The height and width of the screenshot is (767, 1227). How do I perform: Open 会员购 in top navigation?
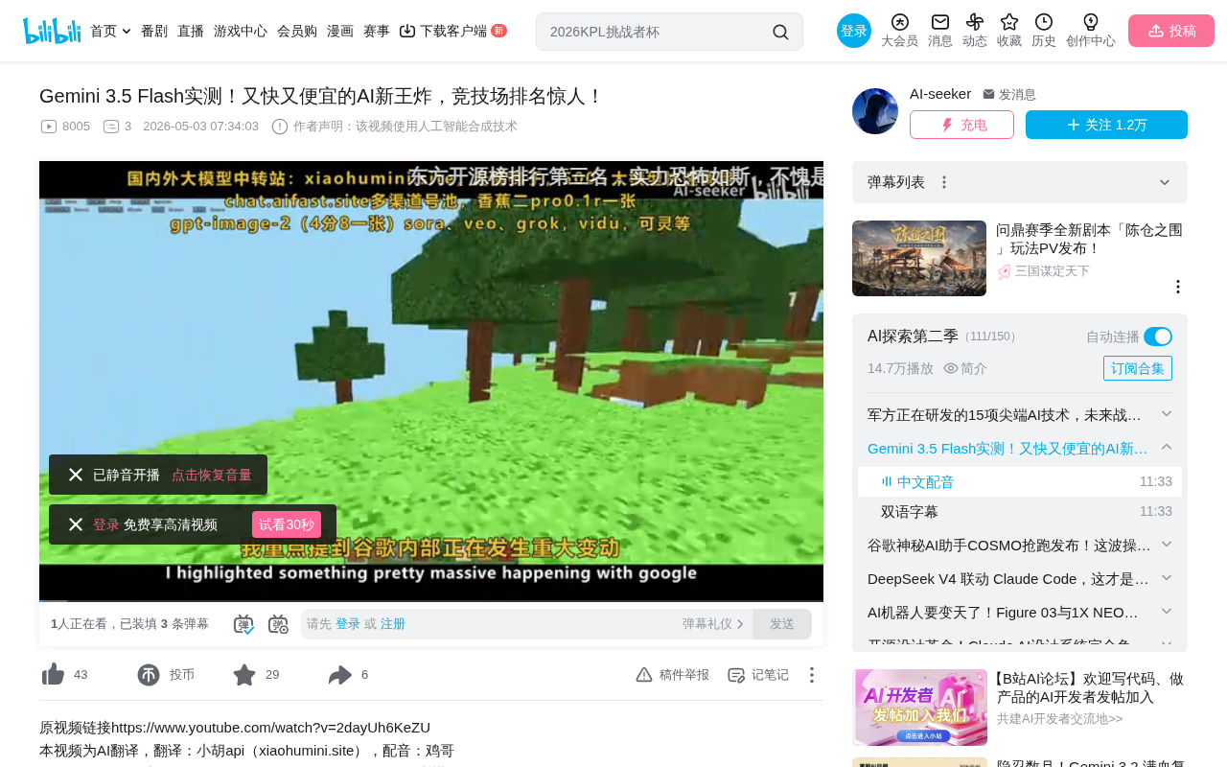(x=297, y=31)
